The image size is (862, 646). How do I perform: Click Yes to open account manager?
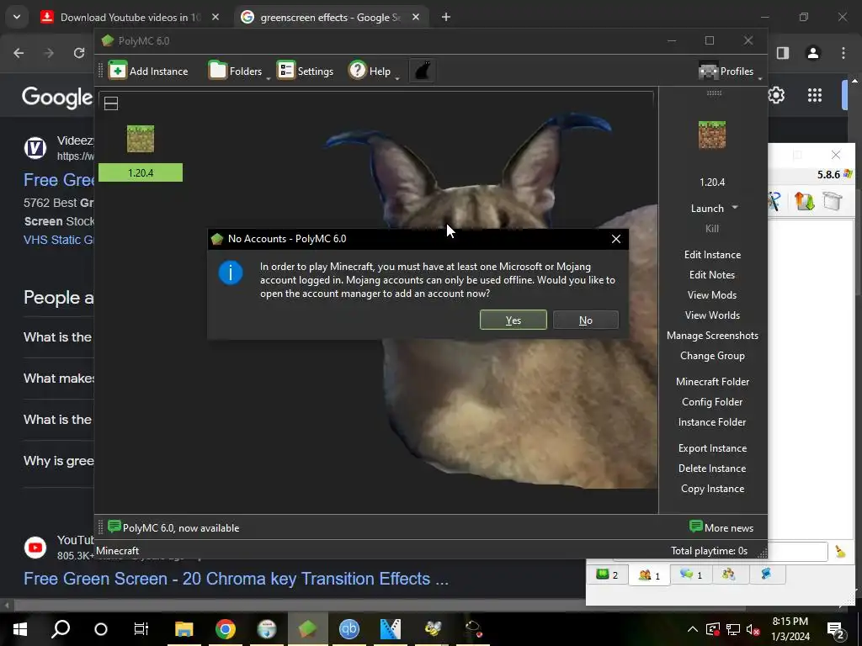[513, 320]
